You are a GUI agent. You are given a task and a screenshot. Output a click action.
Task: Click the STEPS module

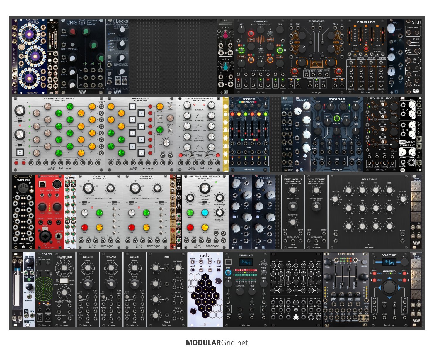pyautogui.click(x=249, y=134)
